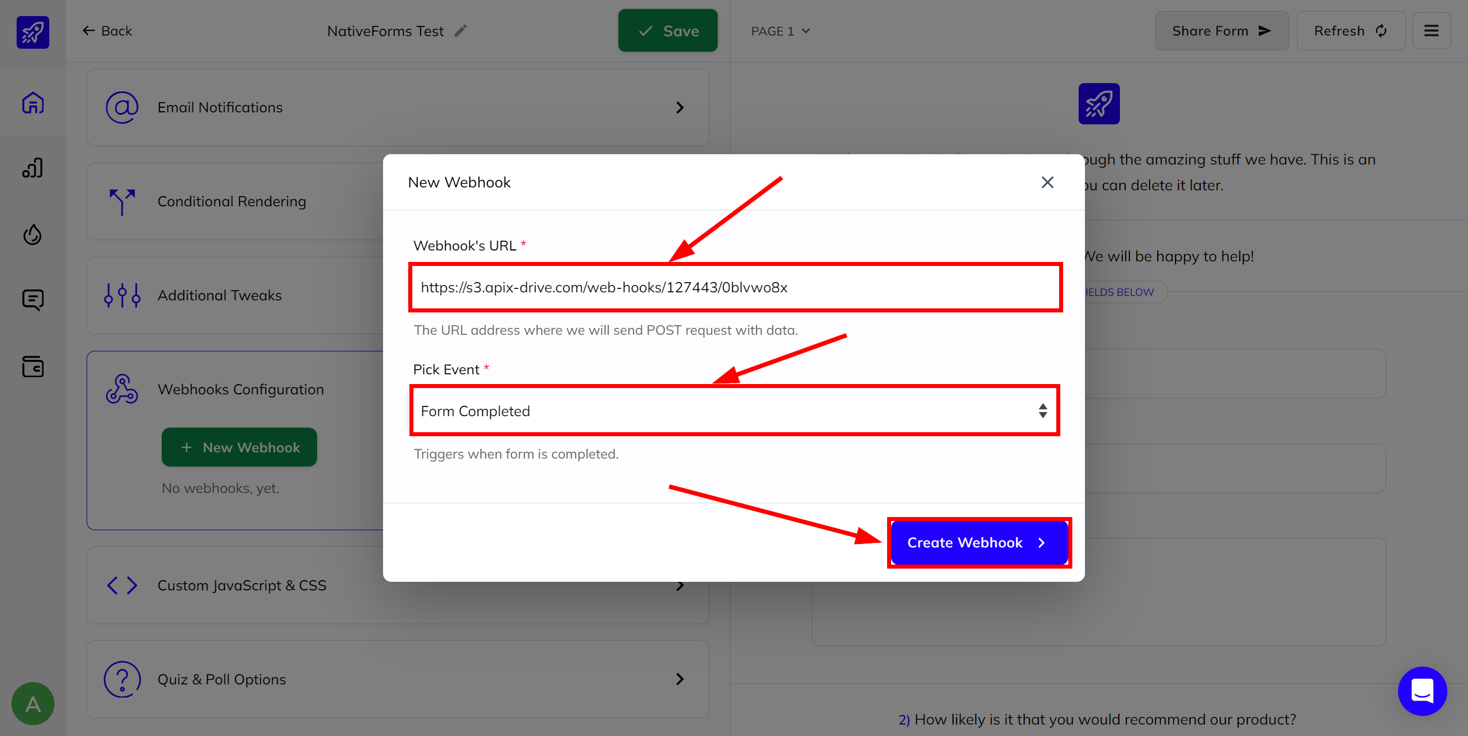This screenshot has height=736, width=1468.
Task: Expand the Custom JavaScript & CSS section
Action: point(682,585)
